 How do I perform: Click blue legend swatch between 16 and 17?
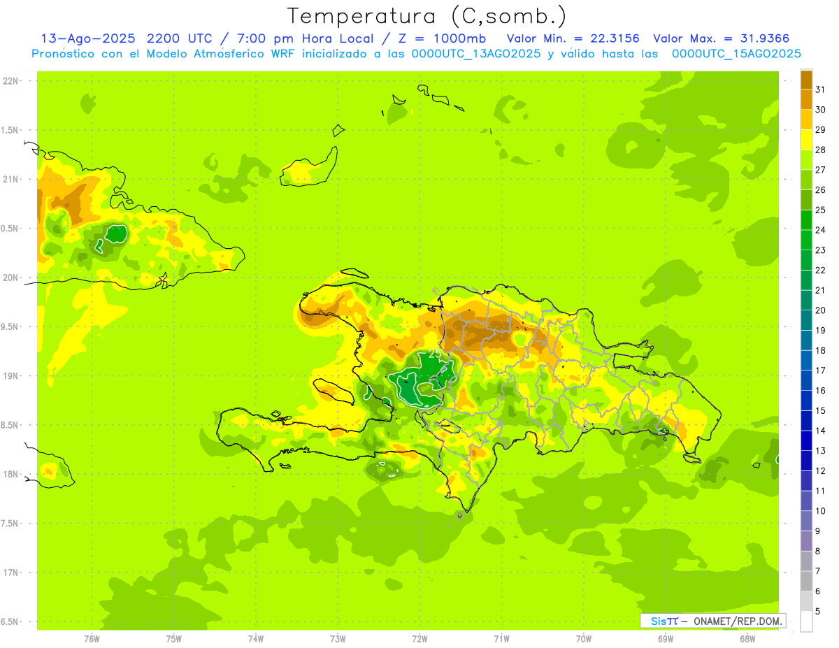(x=806, y=380)
